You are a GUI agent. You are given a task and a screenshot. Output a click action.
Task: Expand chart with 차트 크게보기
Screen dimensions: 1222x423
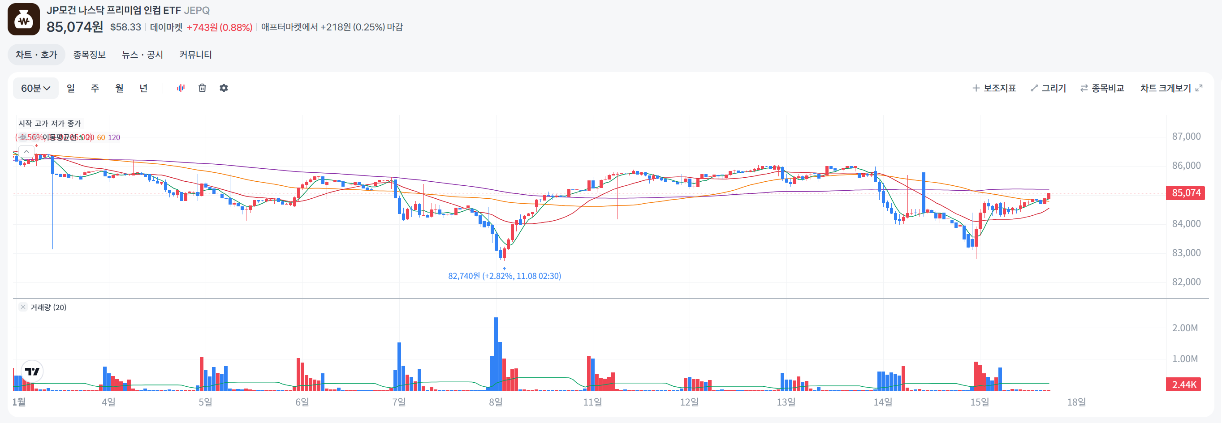[x=1171, y=88]
